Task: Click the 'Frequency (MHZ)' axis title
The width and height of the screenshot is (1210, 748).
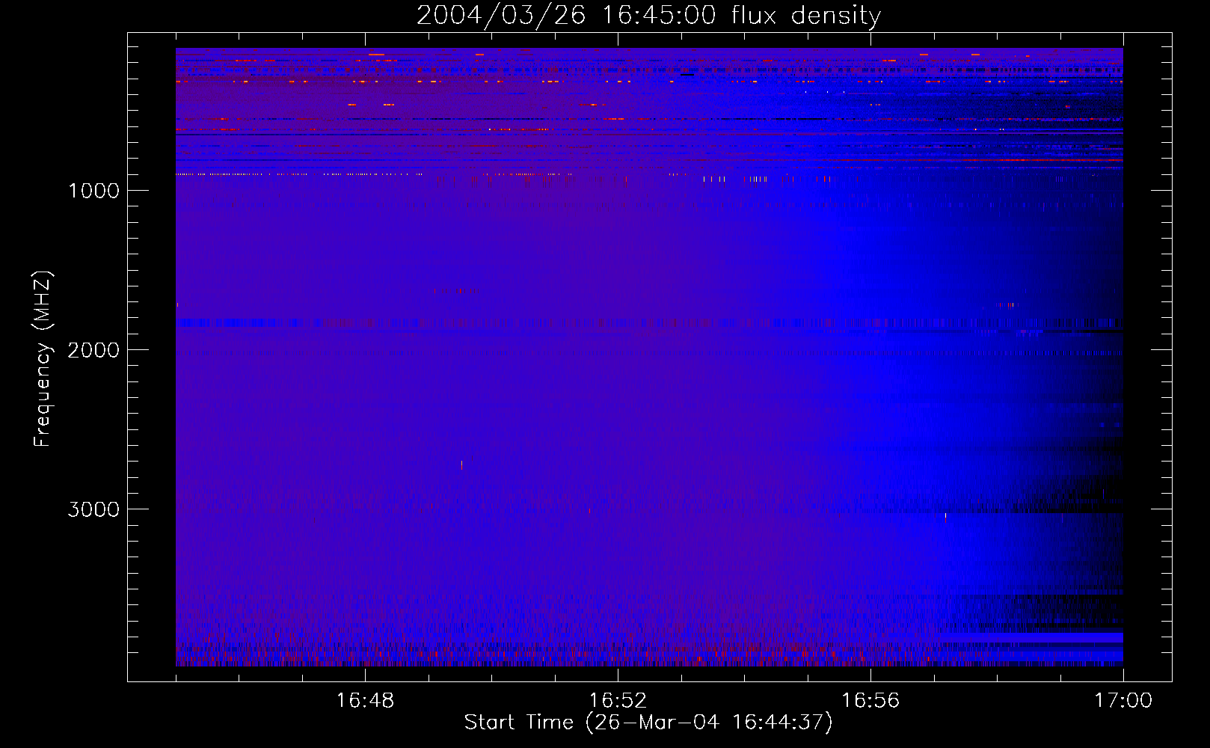Action: 43,359
